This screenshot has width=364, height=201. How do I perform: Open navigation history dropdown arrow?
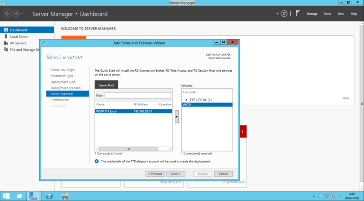pyautogui.click(x=22, y=14)
